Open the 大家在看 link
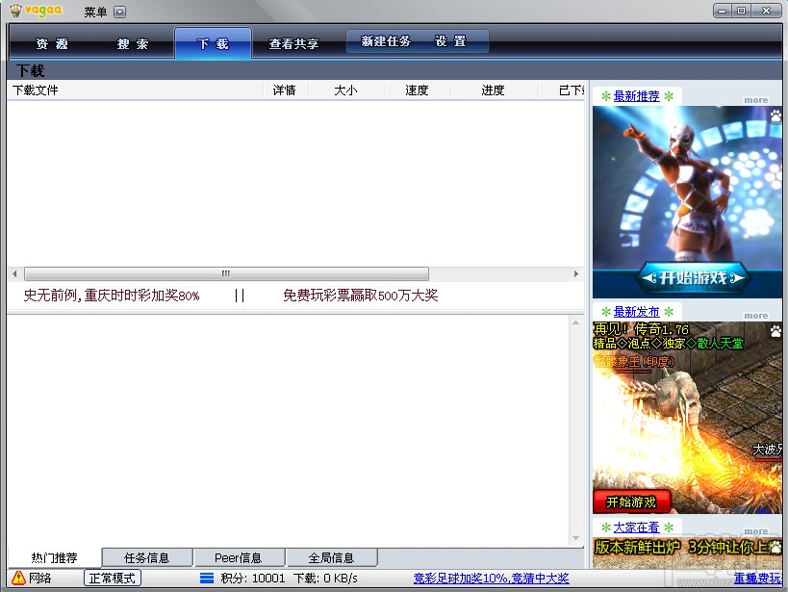This screenshot has width=788, height=592. tap(636, 528)
